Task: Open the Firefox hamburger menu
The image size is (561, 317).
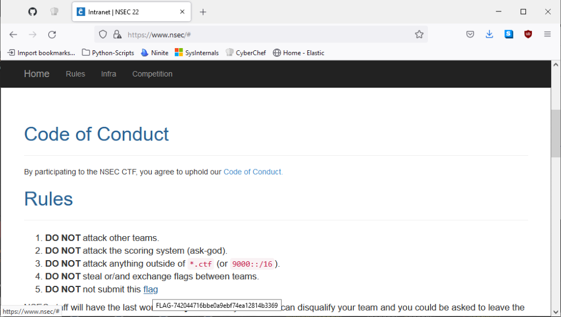Action: point(547,34)
